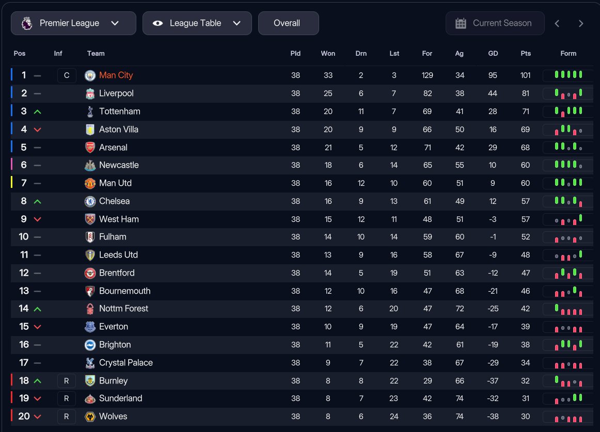Click the Man City club crest

(x=90, y=75)
